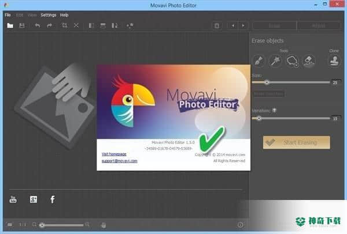Viewport: 347px width, 234px height.
Task: Go to the next image with right arrow
Action: point(243,25)
